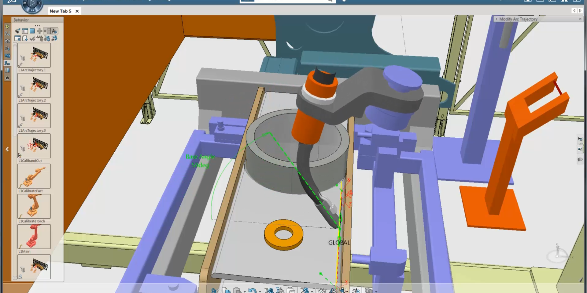Expand the Modify Arc Trajectory panel
The width and height of the screenshot is (587, 293).
pos(497,19)
